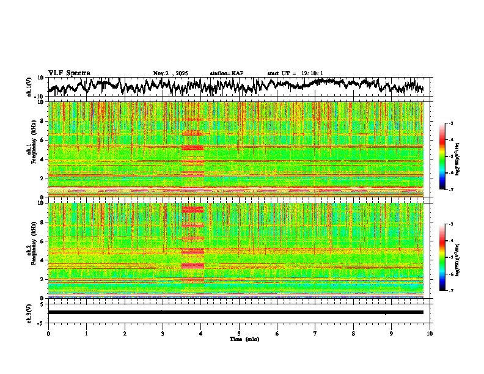Click time-axis tick label "6"
Screen dimensions: 484x374
277,334
